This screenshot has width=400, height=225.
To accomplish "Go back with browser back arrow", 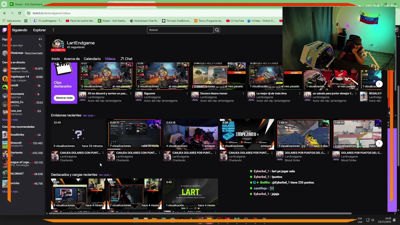I will pos(4,13).
